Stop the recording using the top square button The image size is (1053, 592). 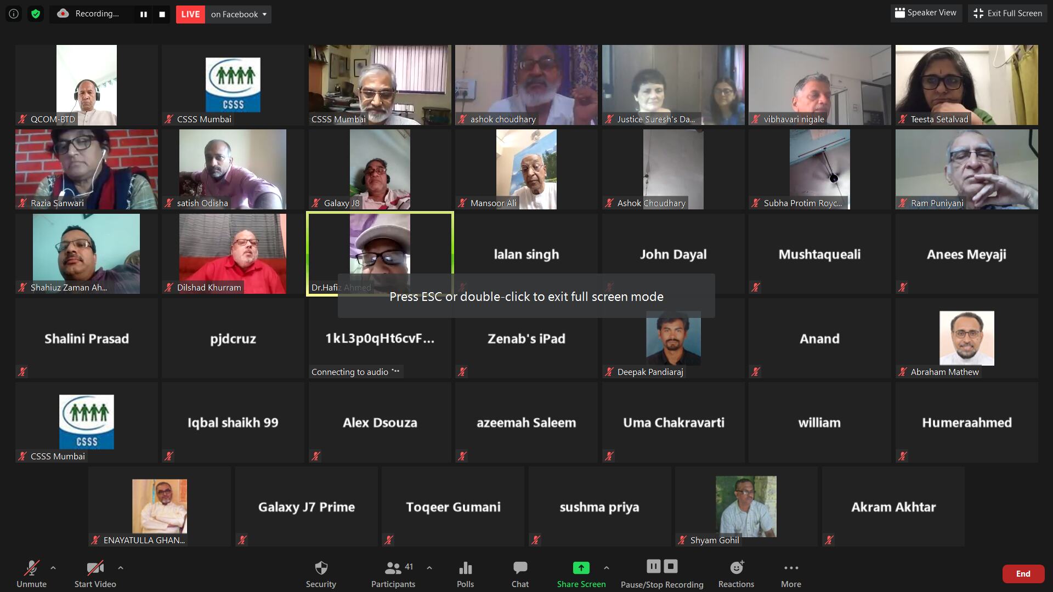[x=162, y=14]
